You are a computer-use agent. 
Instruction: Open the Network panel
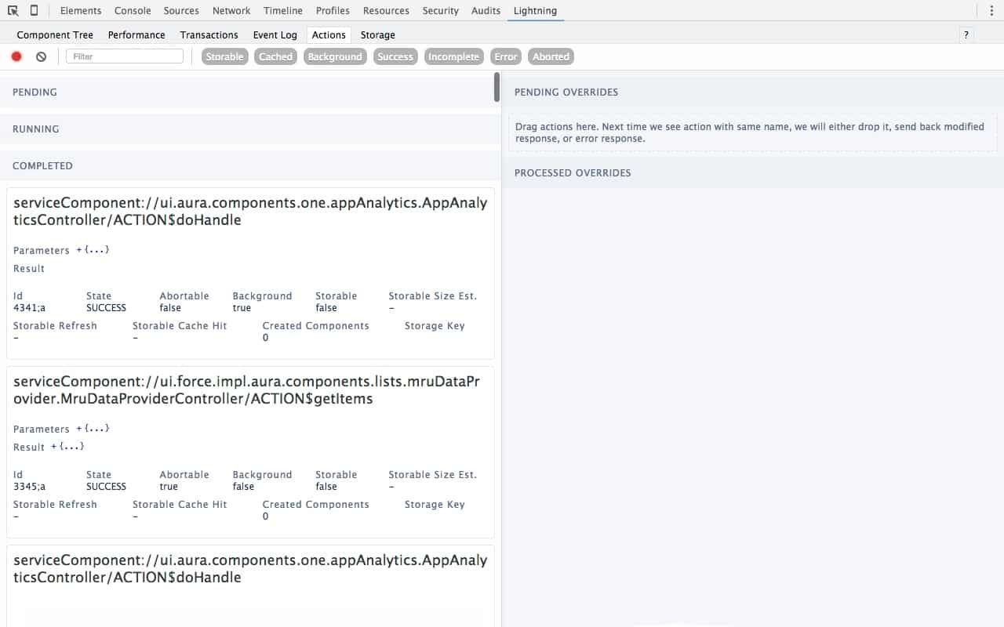point(231,11)
